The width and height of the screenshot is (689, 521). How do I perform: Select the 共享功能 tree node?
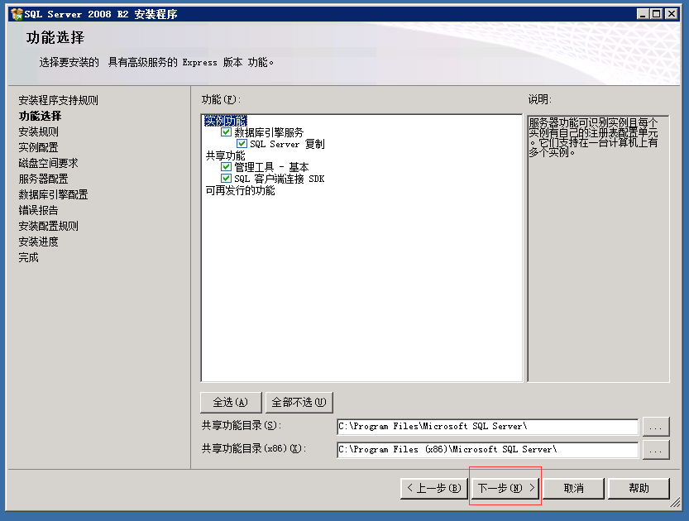pyautogui.click(x=226, y=155)
